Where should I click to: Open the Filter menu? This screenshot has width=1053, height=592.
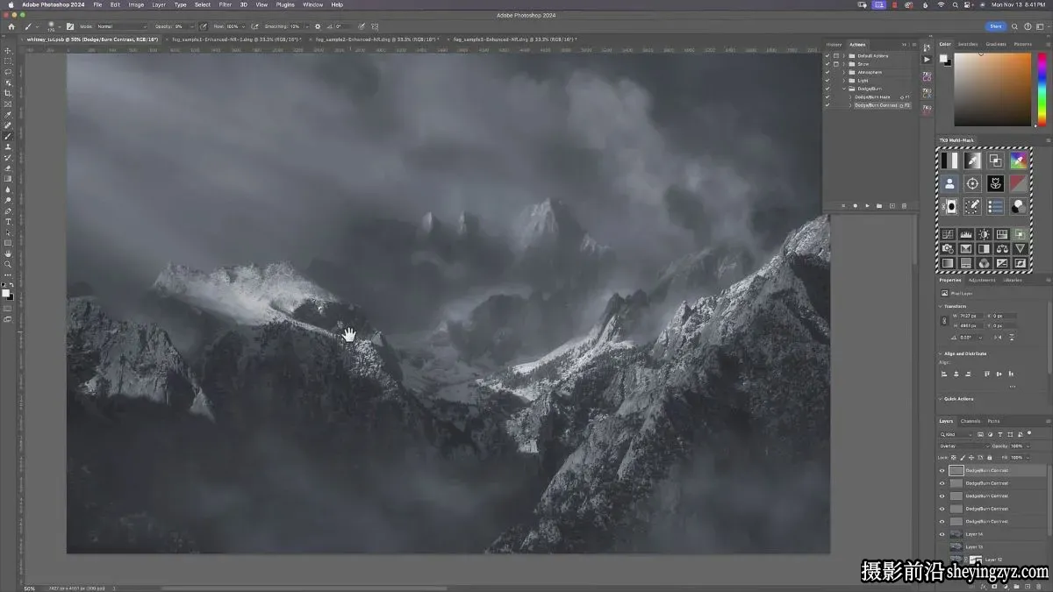(226, 4)
